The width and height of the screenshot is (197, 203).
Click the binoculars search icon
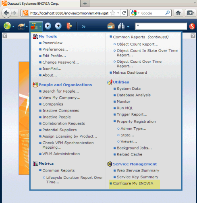click(x=121, y=26)
